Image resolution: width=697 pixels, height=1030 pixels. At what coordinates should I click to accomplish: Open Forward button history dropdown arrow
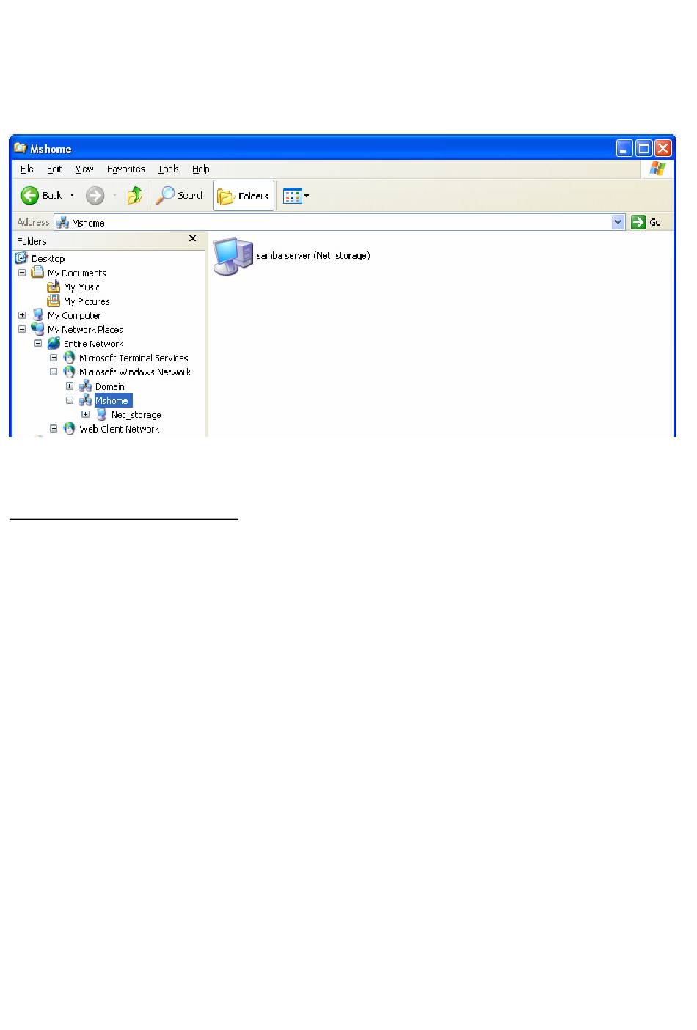click(x=114, y=195)
